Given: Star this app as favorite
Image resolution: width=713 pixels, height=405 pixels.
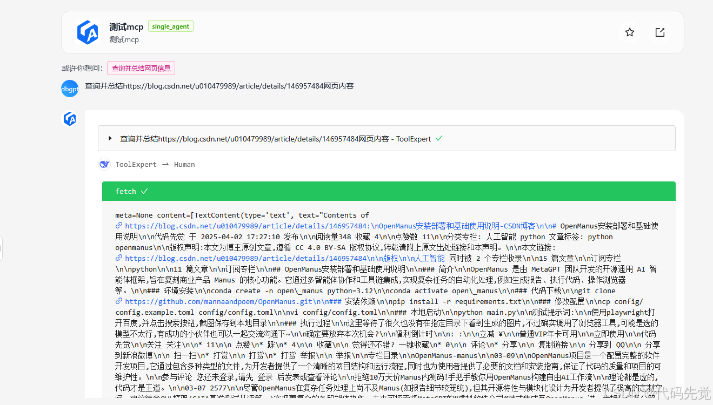Looking at the screenshot, I should (x=630, y=32).
